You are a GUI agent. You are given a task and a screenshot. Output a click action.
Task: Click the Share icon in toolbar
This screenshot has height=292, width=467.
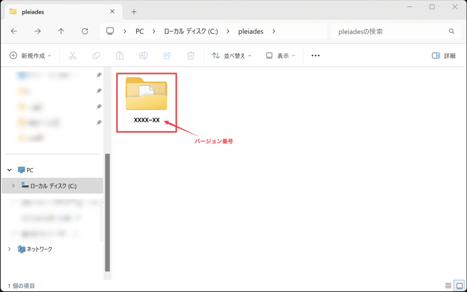pos(167,55)
